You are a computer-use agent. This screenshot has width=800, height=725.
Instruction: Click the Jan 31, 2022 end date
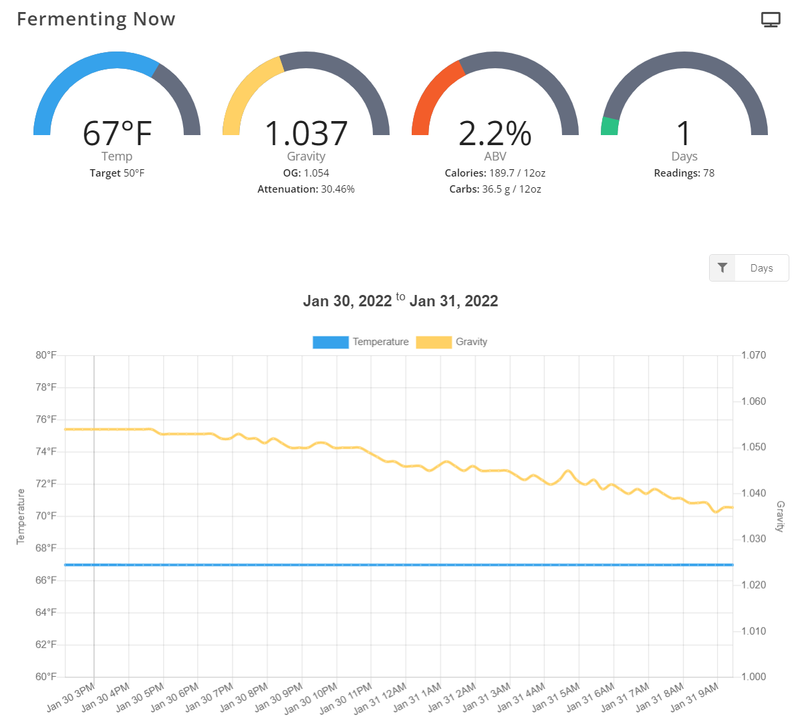pos(454,301)
